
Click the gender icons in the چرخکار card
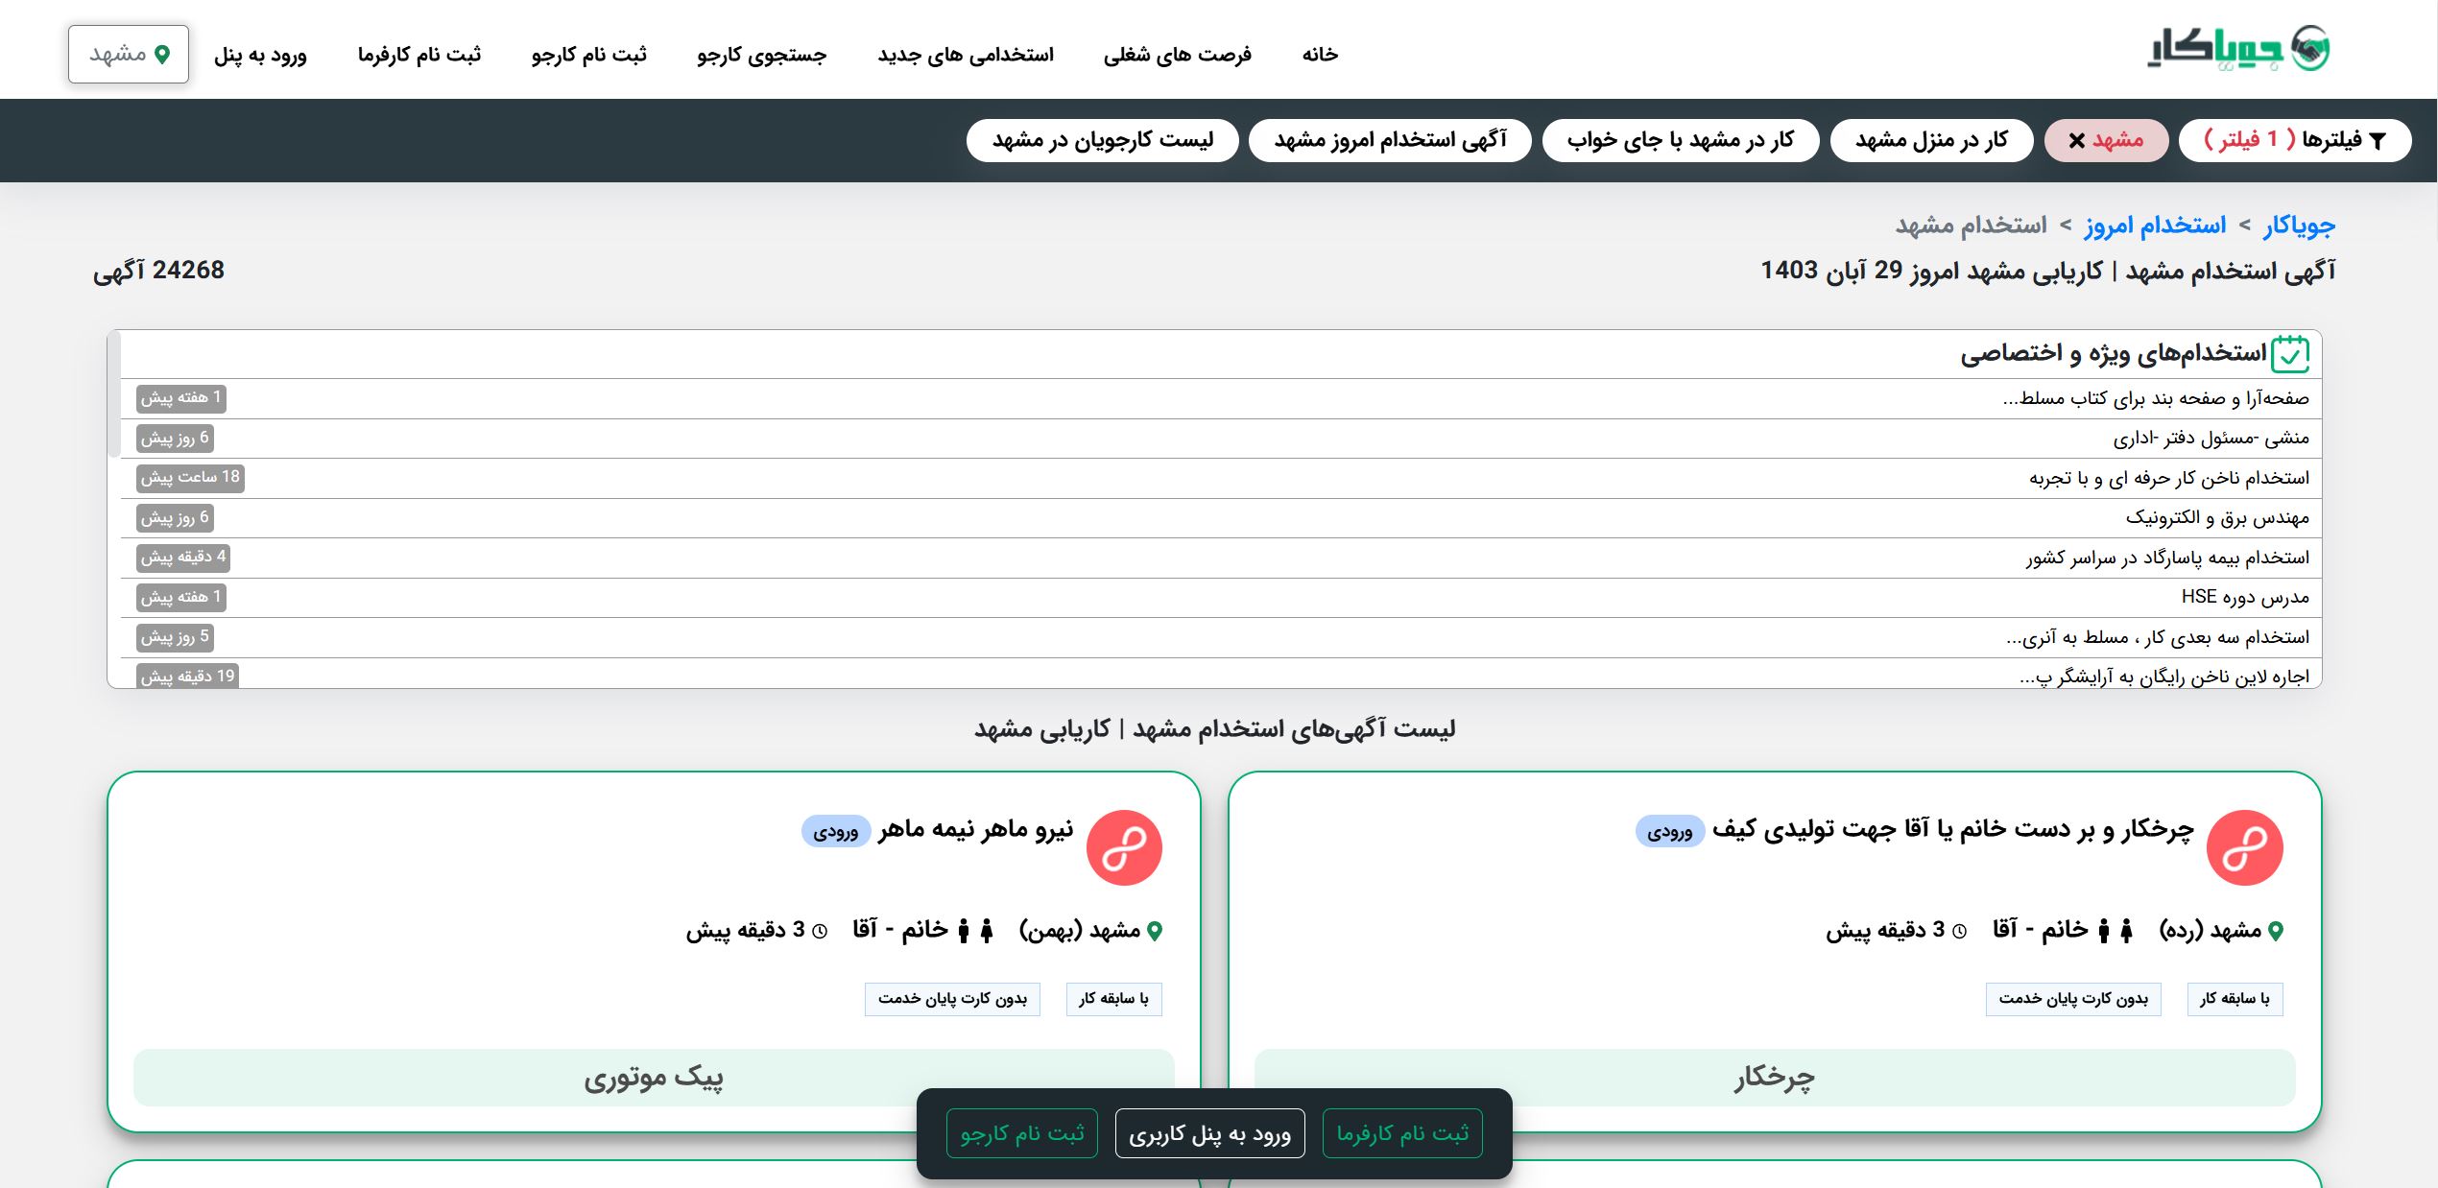coord(2115,931)
